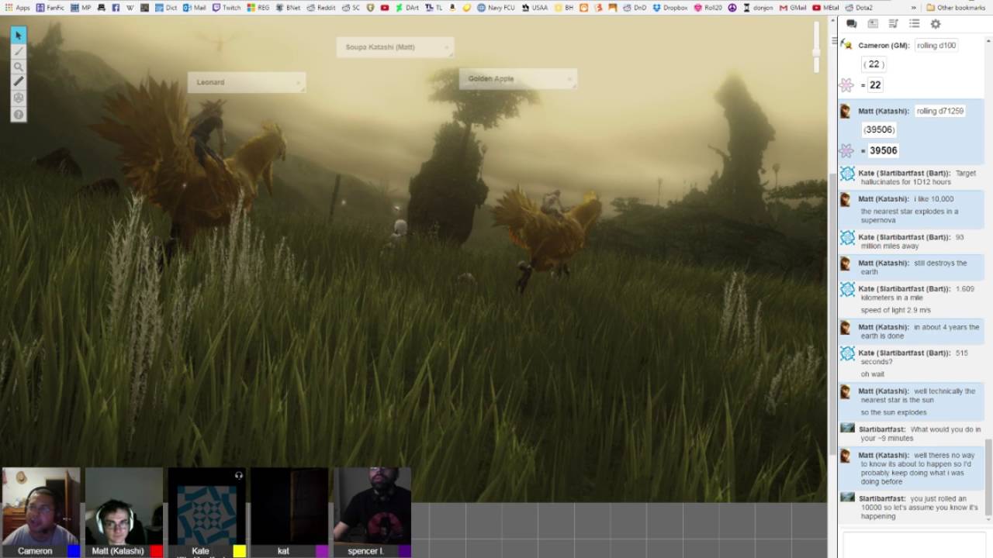Screen dimensions: 993x558
Task: Open the Mail Outlook bookmark
Action: 195,8
